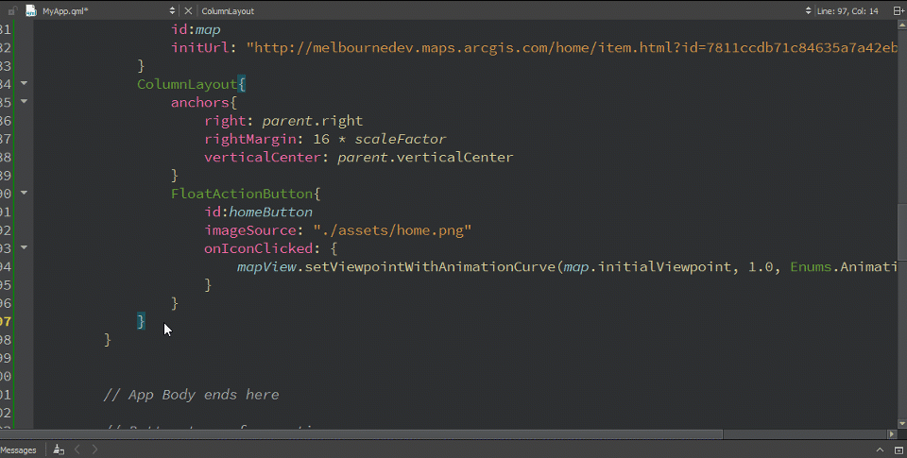This screenshot has height=458, width=907.
Task: Click the '// App Body ends here' comment
Action: 192,395
